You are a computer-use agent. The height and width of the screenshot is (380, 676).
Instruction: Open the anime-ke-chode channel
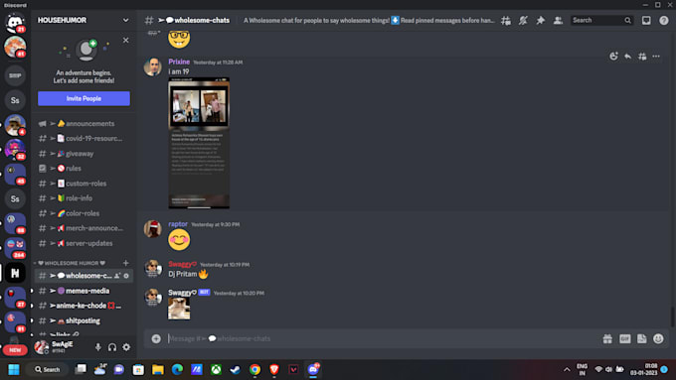pyautogui.click(x=84, y=306)
